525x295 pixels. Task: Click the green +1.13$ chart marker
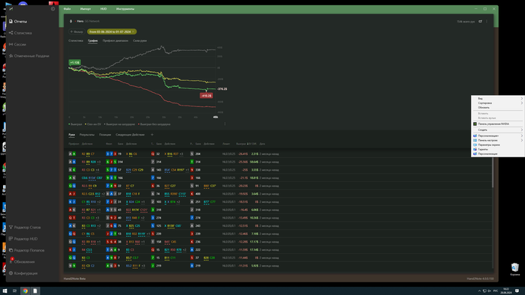click(75, 62)
